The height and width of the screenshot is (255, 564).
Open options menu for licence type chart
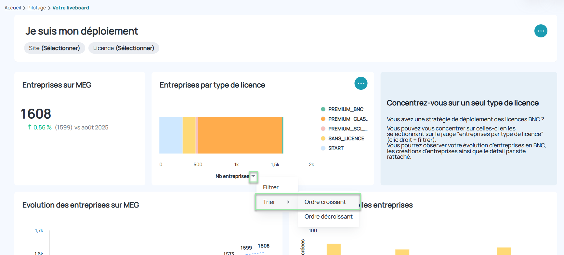point(361,83)
